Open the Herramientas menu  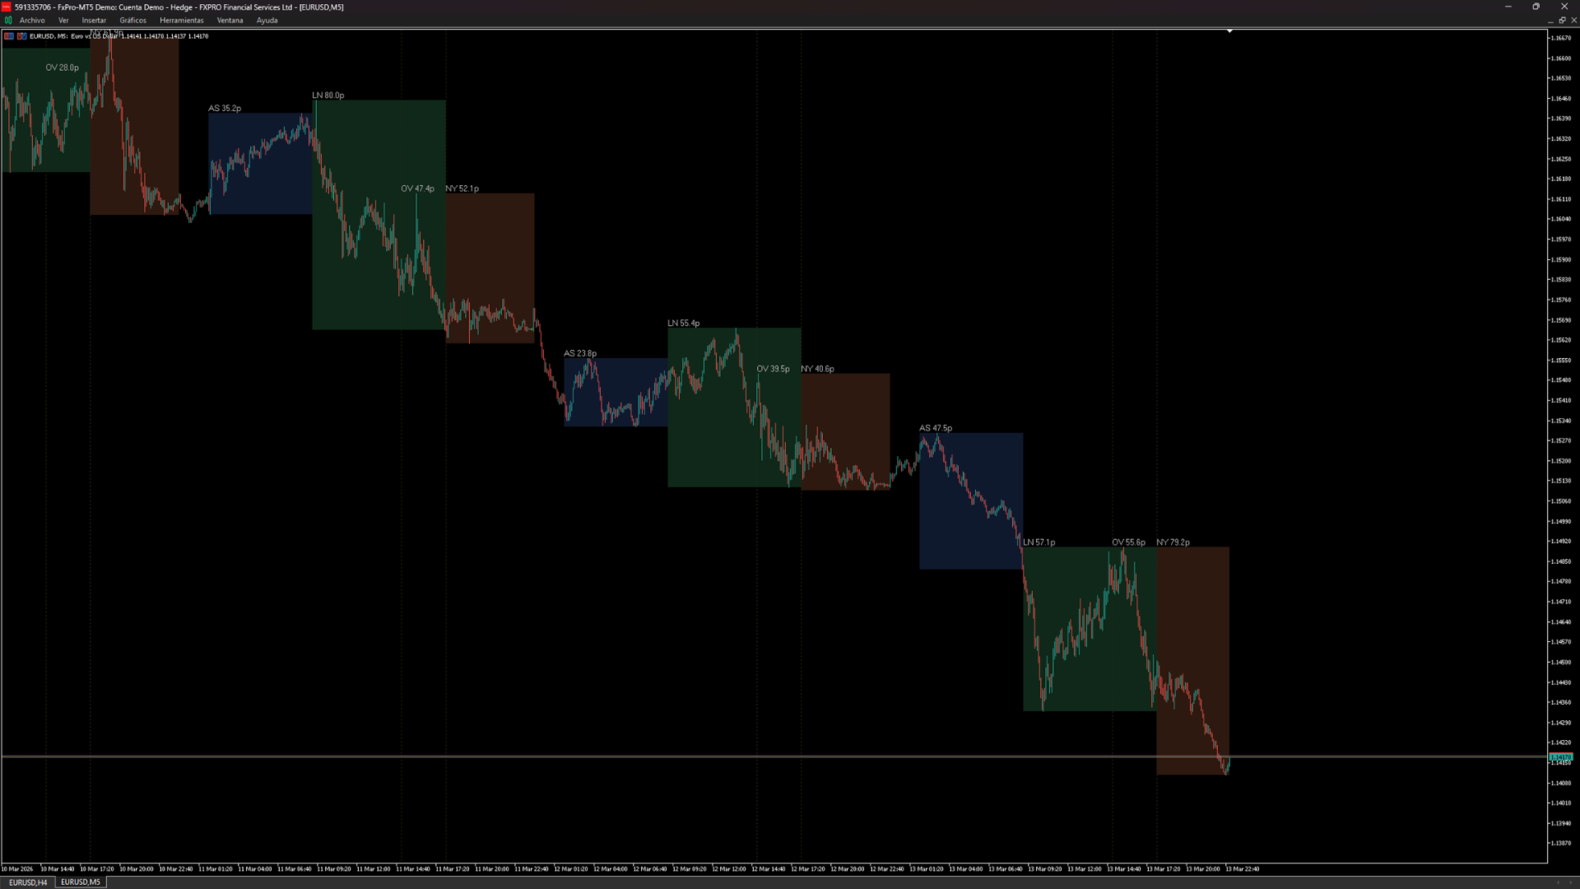pyautogui.click(x=181, y=21)
